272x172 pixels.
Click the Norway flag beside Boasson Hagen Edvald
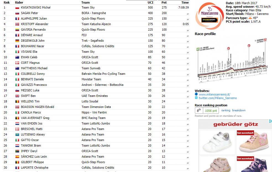coord(17,107)
